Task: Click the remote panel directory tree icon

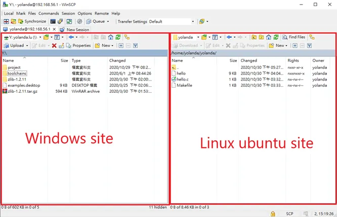Action: coord(312,37)
